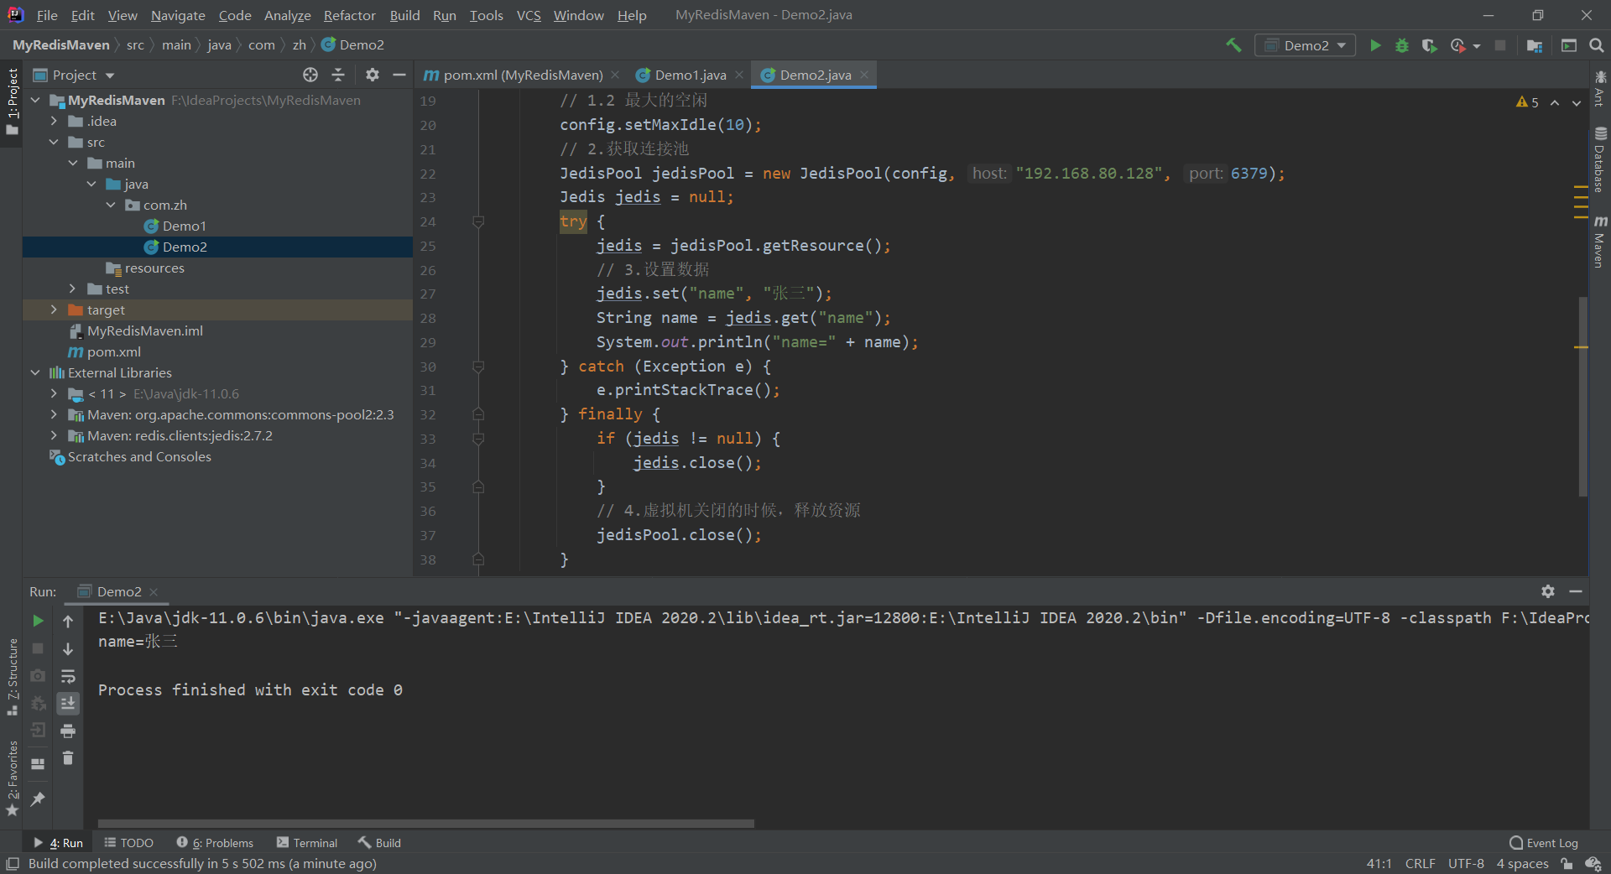
Task: Click the Run panel layout icon
Action: click(38, 764)
